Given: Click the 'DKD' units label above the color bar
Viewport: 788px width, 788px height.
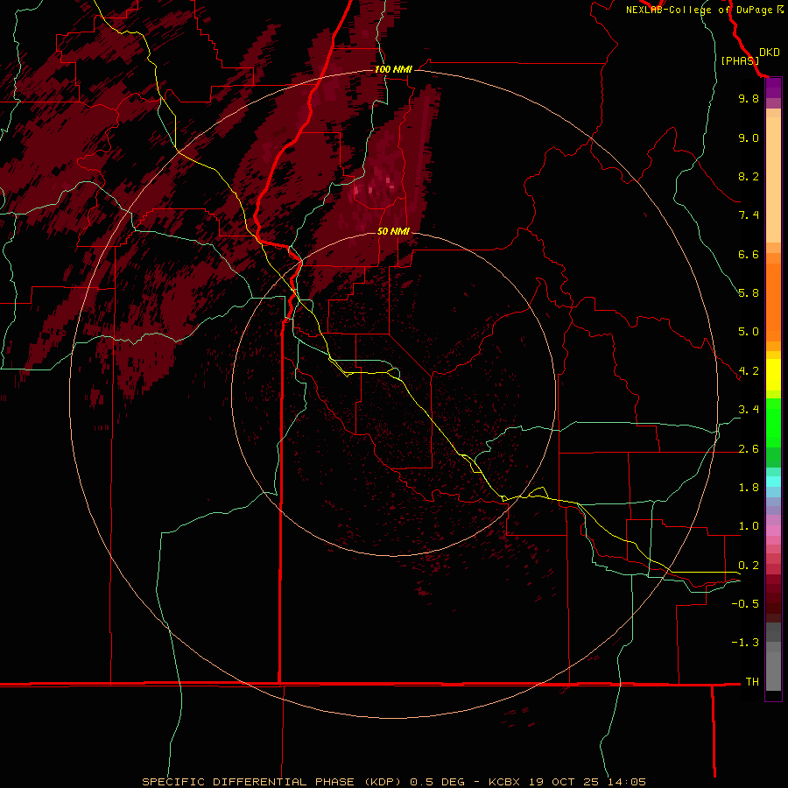Looking at the screenshot, I should [x=770, y=53].
